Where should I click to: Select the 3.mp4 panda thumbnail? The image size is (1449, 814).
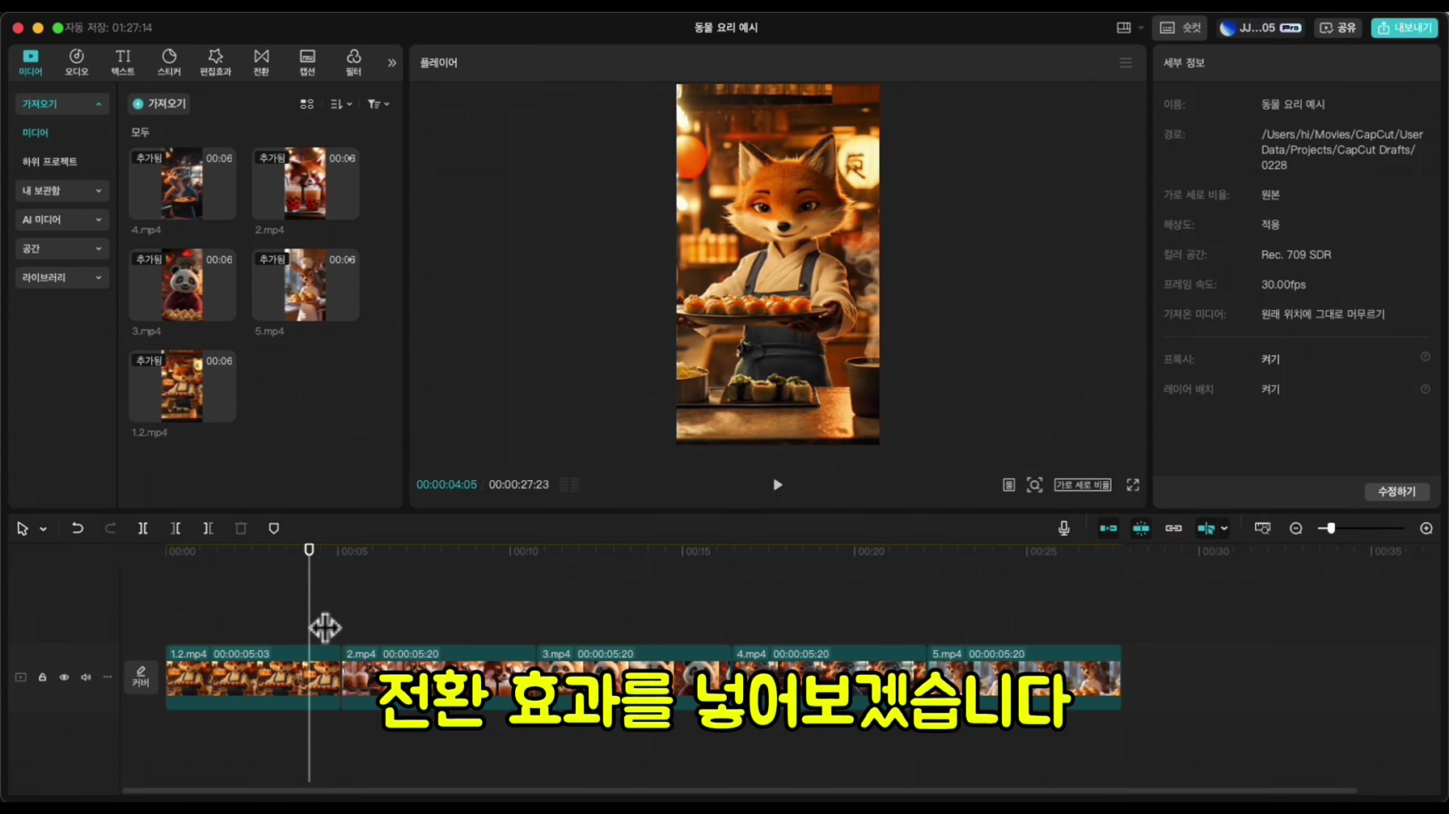[x=182, y=285]
